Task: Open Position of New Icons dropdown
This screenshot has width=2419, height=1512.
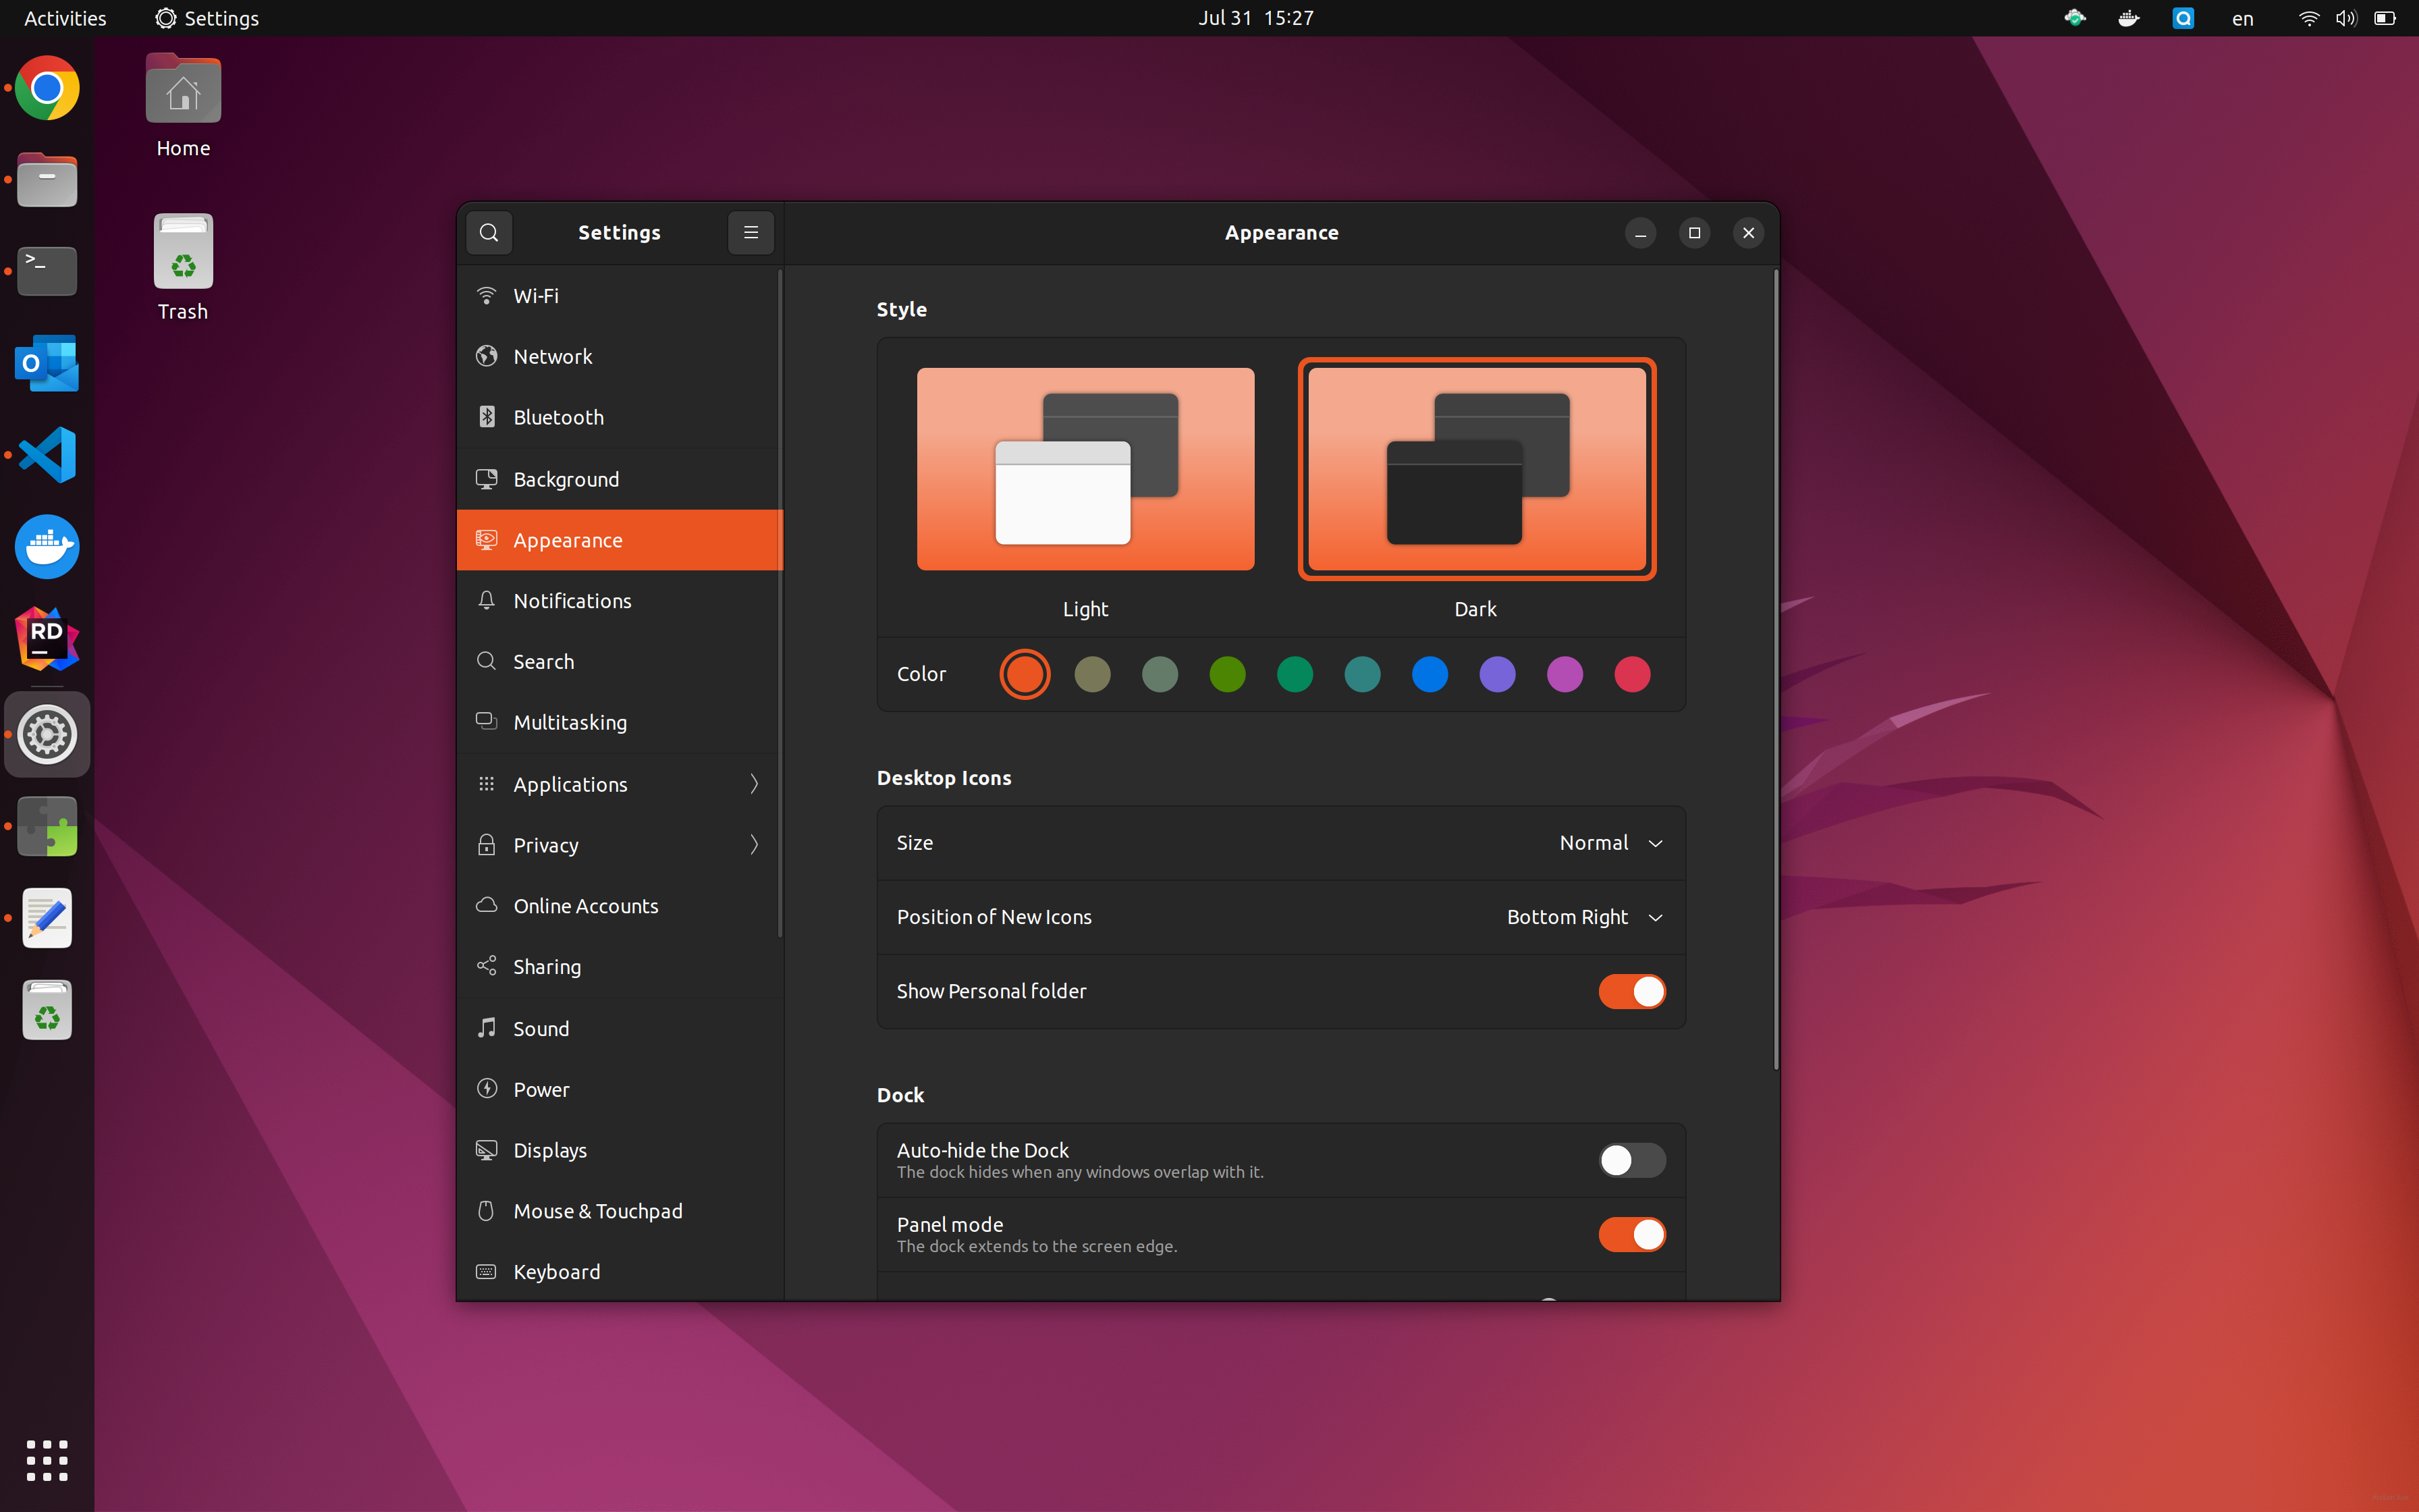Action: [x=1584, y=917]
